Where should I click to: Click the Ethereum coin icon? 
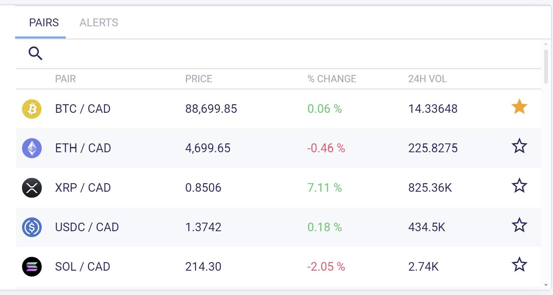[x=32, y=148]
